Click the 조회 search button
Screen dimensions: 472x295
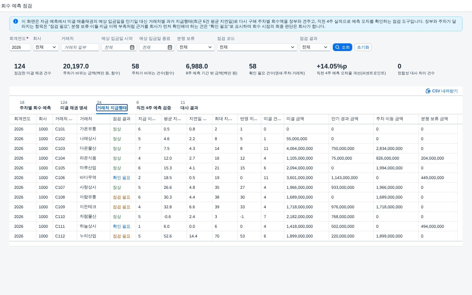point(342,47)
